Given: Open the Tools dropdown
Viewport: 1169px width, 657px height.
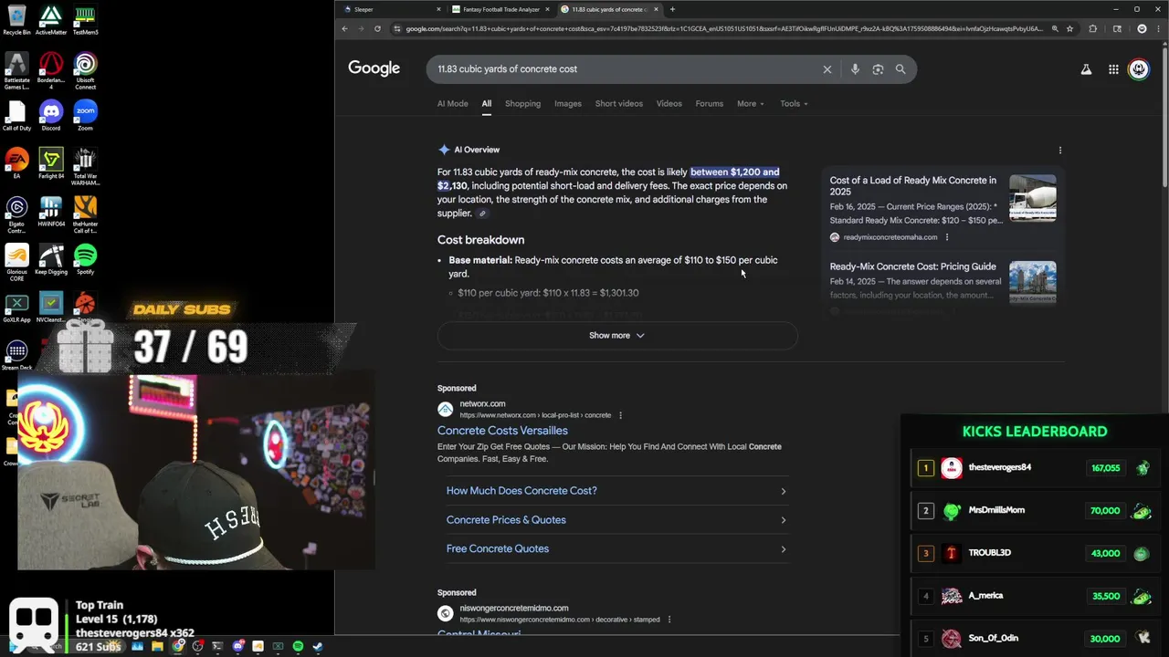Looking at the screenshot, I should click(x=794, y=104).
